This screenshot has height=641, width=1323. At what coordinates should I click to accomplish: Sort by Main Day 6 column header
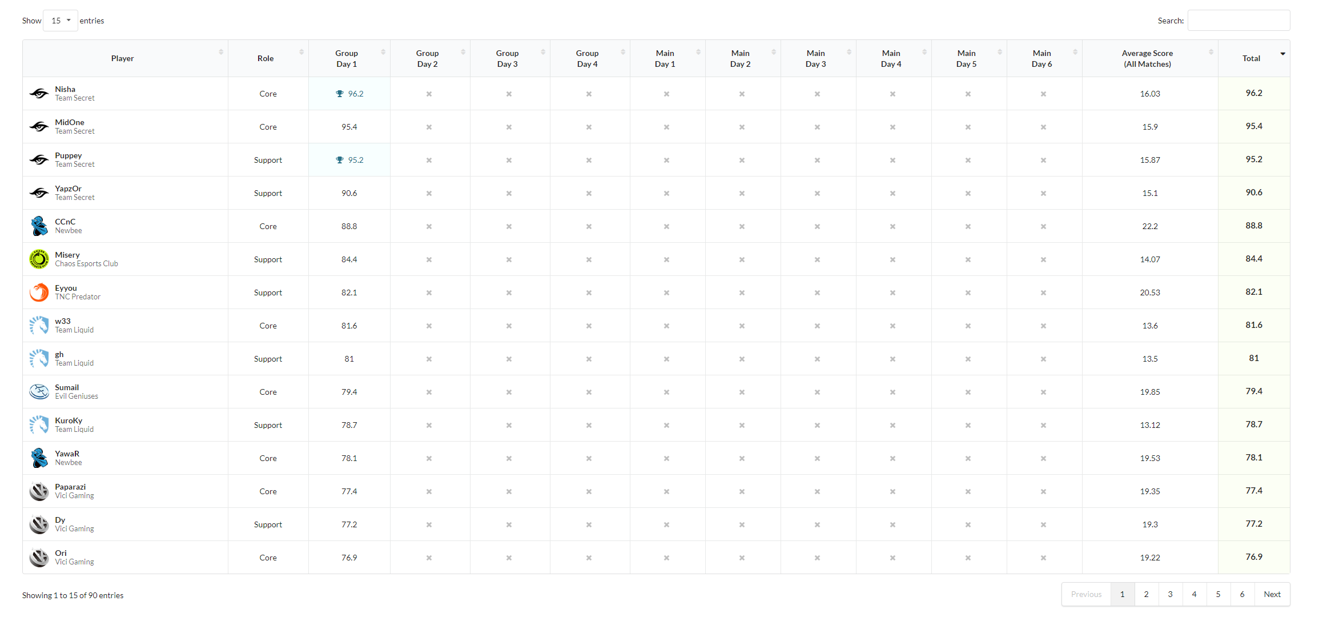coord(1044,58)
